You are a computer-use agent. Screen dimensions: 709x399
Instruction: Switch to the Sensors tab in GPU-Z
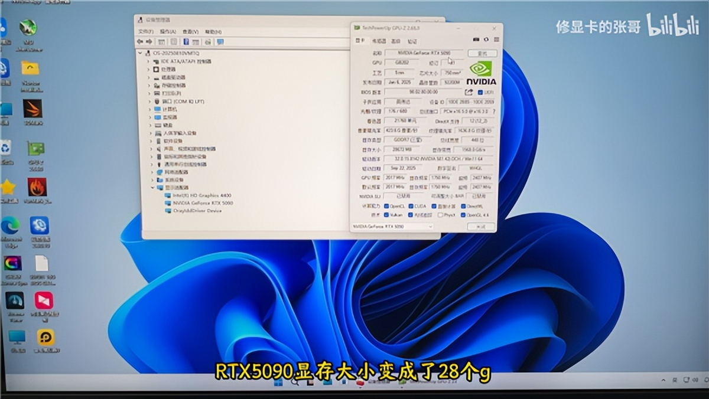point(379,41)
